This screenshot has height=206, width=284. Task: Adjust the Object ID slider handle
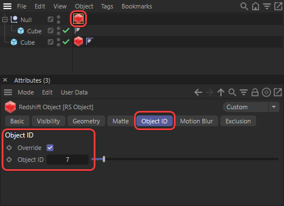pyautogui.click(x=104, y=159)
